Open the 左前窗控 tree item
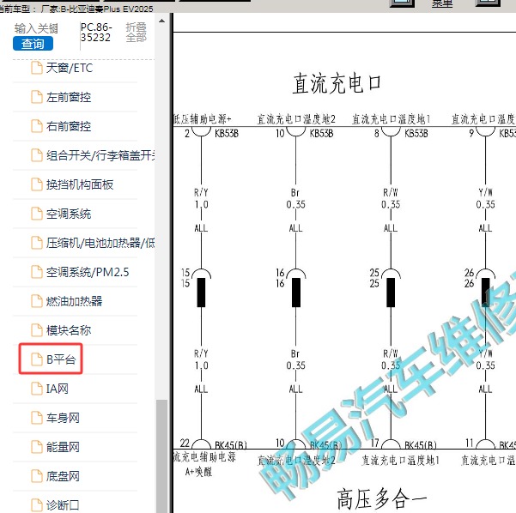This screenshot has height=513, width=516. (x=69, y=97)
